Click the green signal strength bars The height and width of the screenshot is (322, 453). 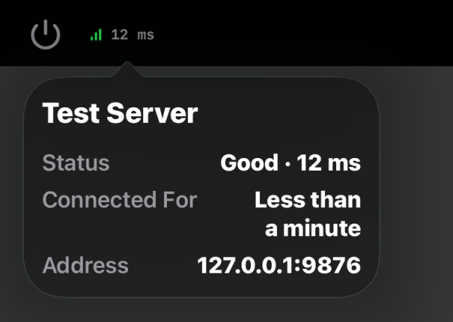pos(96,35)
